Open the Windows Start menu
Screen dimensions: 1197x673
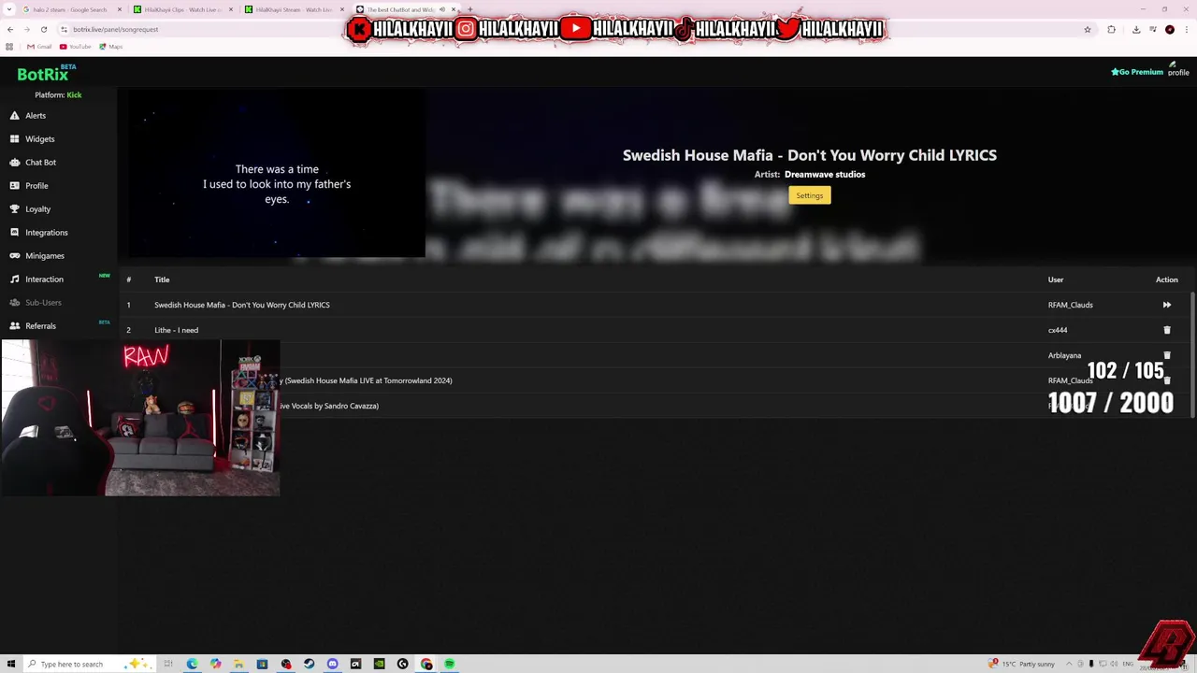tap(11, 664)
